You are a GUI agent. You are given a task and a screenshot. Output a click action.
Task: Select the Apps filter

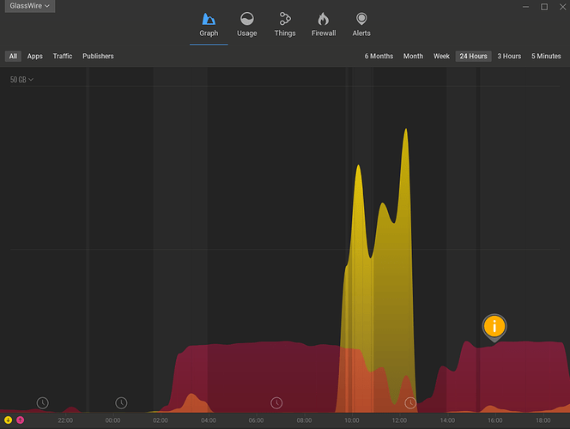pos(35,56)
